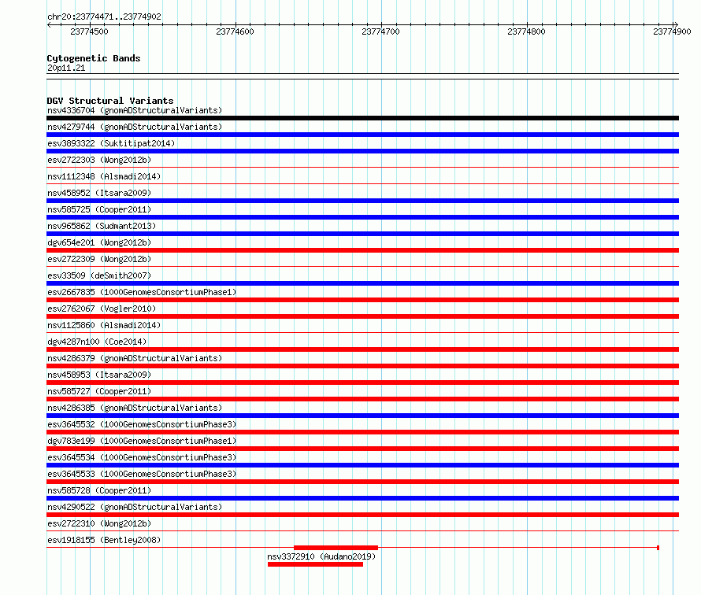The width and height of the screenshot is (701, 595).
Task: Select nsv458953 Itsara2009 variant
Action: tap(99, 375)
